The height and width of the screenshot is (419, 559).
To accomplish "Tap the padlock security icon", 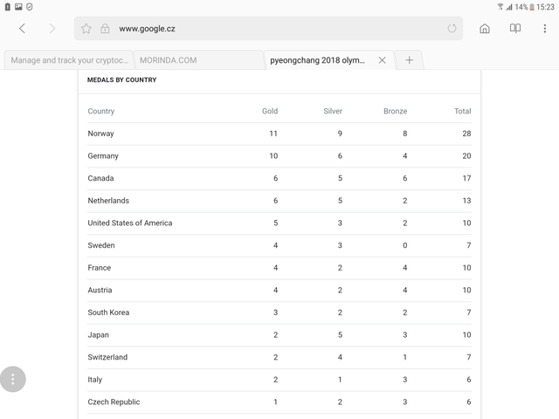I will [105, 29].
